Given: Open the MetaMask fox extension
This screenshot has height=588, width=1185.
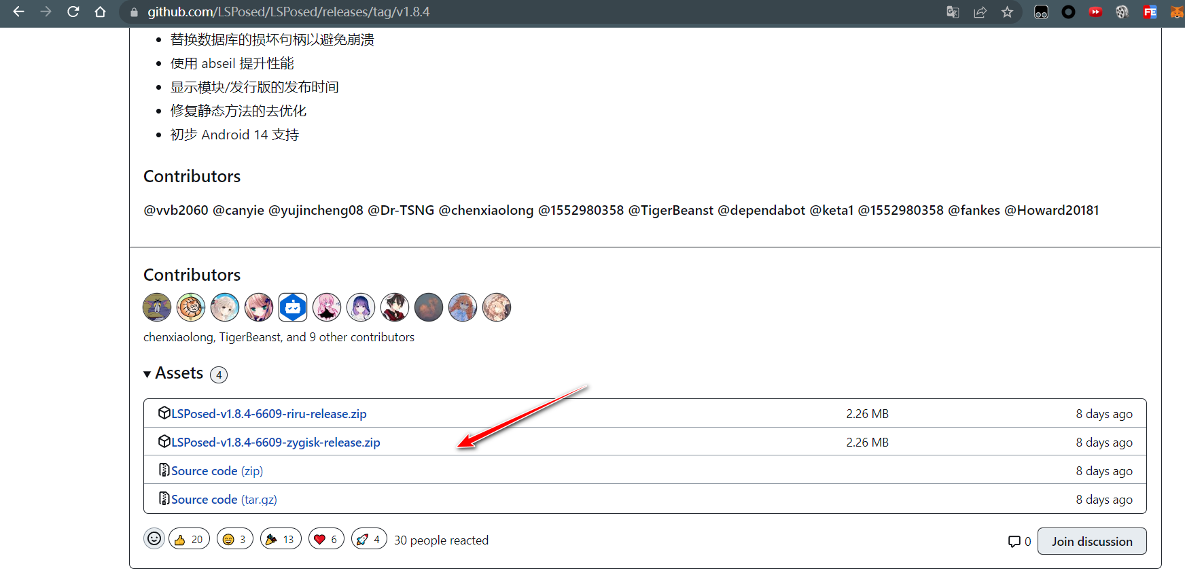Looking at the screenshot, I should [x=1177, y=12].
